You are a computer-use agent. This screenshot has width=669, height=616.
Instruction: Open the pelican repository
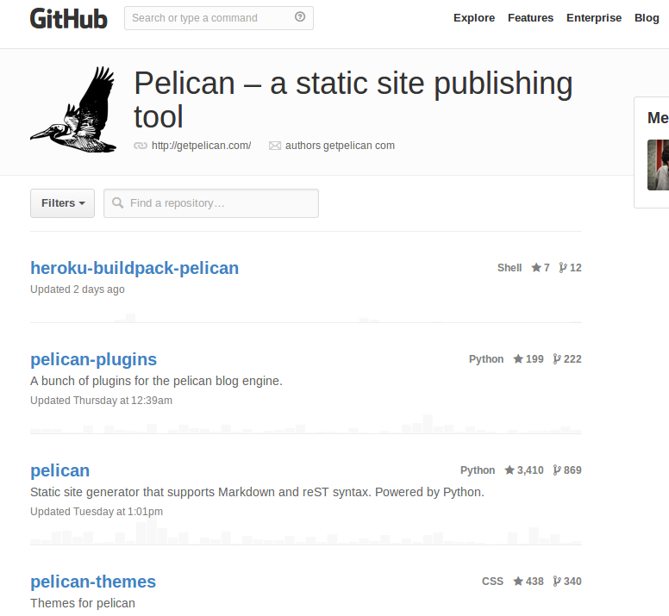tap(60, 470)
